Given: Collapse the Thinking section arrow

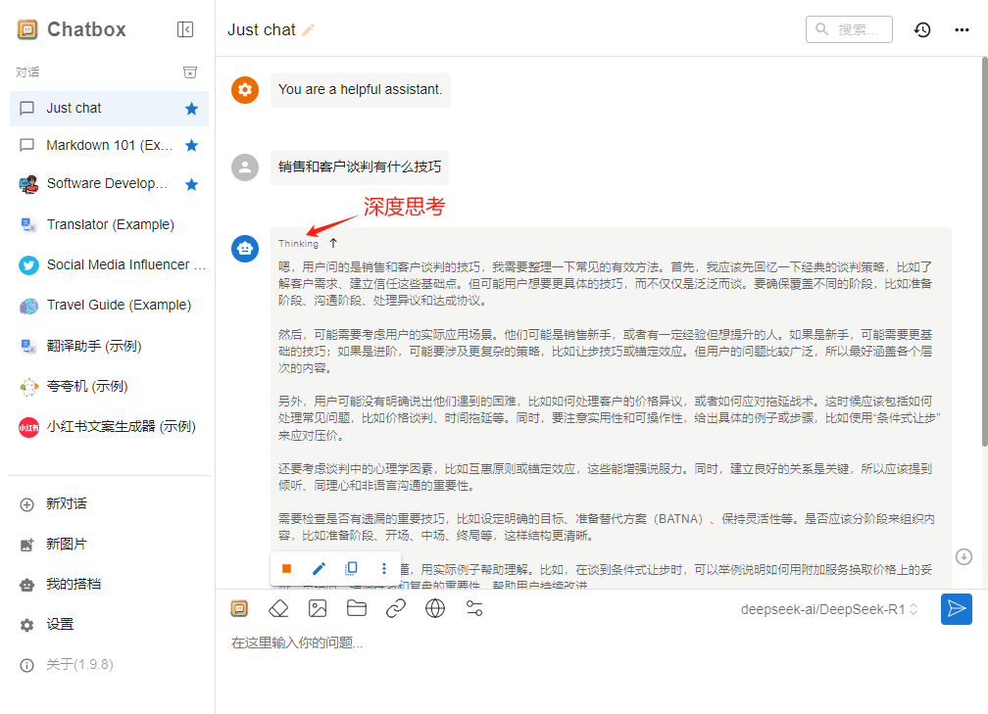Looking at the screenshot, I should [333, 243].
